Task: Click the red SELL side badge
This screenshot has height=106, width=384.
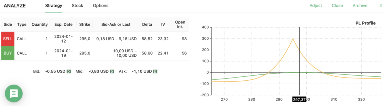Action: pyautogui.click(x=8, y=39)
